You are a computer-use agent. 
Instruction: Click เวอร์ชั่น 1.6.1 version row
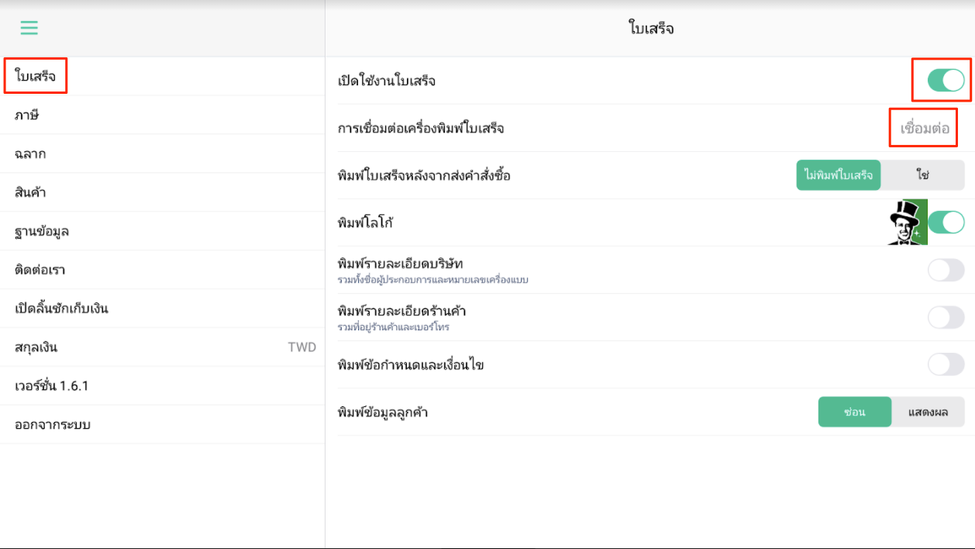click(162, 386)
